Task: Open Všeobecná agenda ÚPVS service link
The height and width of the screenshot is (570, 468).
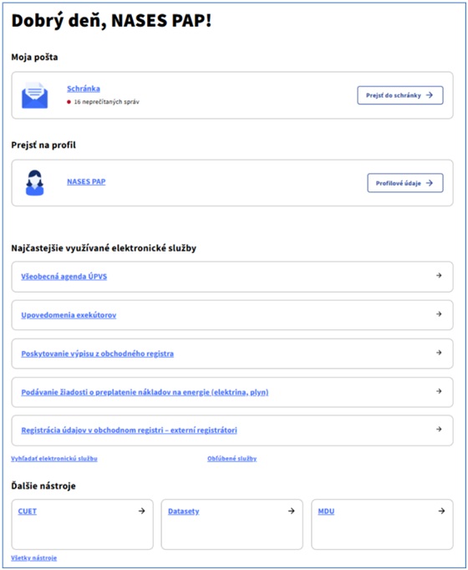Action: [x=64, y=277]
